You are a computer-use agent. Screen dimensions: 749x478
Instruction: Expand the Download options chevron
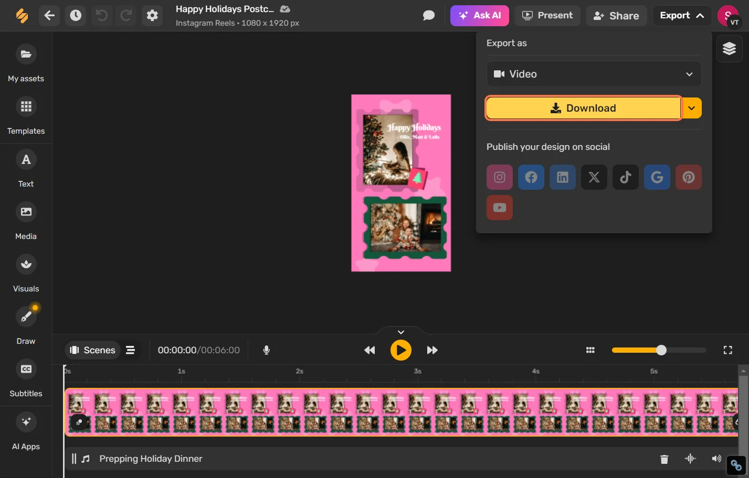pyautogui.click(x=691, y=108)
